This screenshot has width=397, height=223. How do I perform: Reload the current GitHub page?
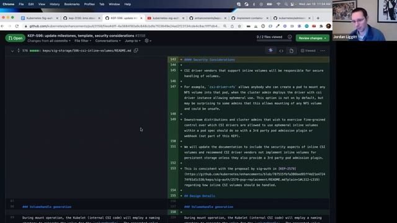coord(17,26)
